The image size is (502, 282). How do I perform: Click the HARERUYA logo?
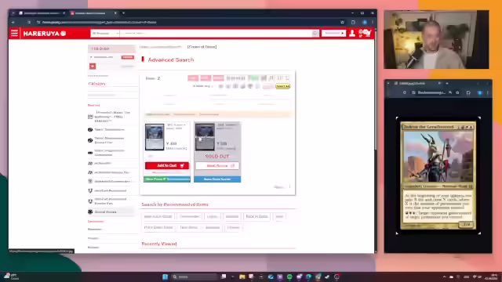45,34
